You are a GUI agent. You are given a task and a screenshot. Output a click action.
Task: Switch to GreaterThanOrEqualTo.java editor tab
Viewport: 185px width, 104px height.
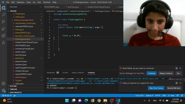point(98,7)
